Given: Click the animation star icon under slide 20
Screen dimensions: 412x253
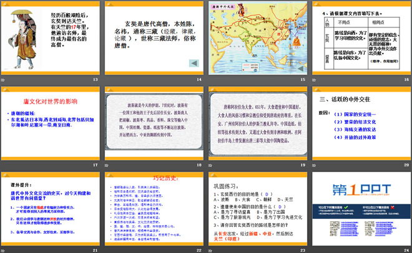Looking at the screenshot, I should (x=314, y=165).
